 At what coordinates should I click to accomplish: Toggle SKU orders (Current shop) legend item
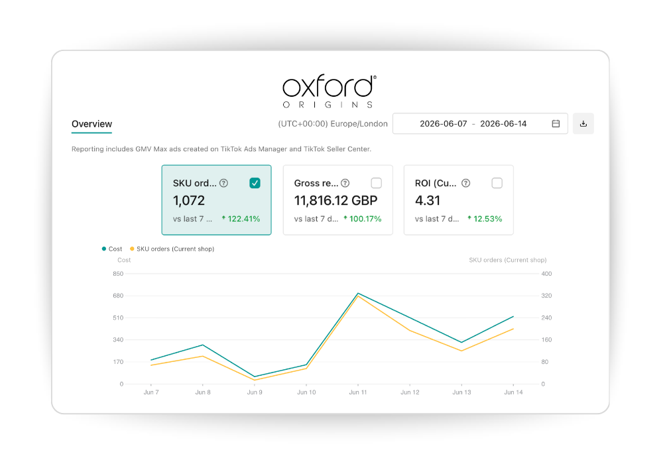click(172, 249)
